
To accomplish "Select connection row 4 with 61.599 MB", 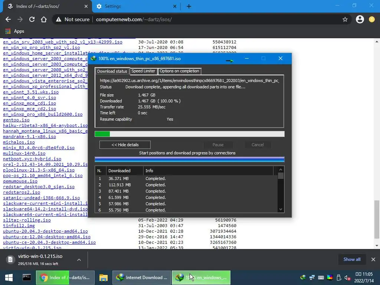I will click(x=187, y=197).
